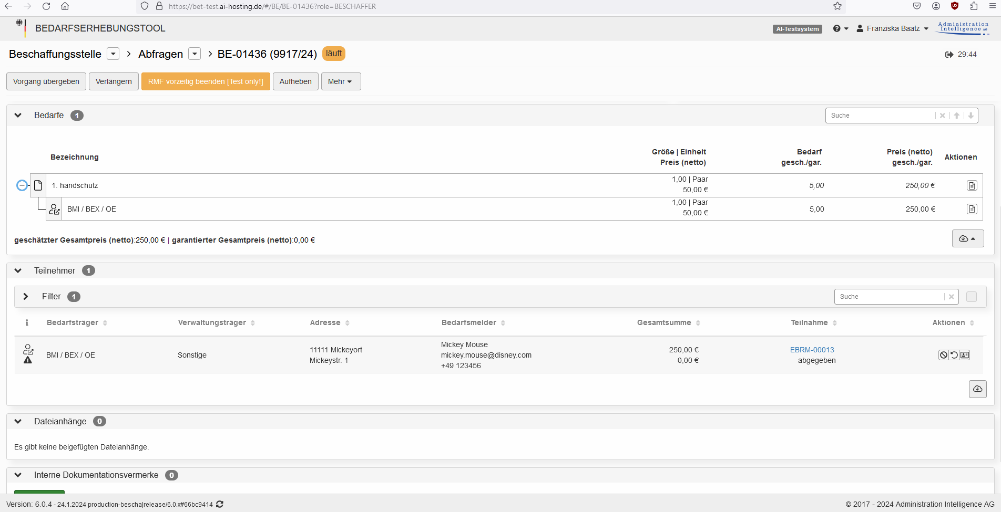Collapse the handschutz row with minus toggle
The height and width of the screenshot is (512, 1001).
click(22, 185)
